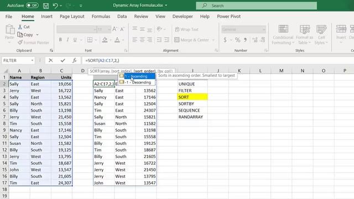Toggle Italic formatting

[67, 40]
